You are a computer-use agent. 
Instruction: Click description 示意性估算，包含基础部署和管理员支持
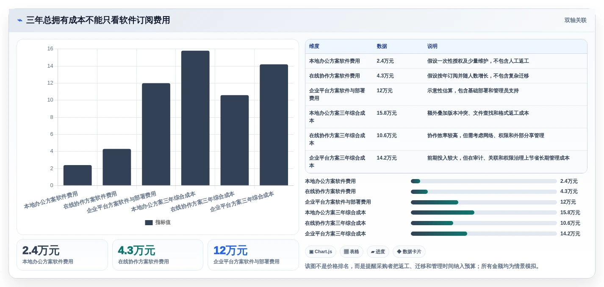[473, 91]
